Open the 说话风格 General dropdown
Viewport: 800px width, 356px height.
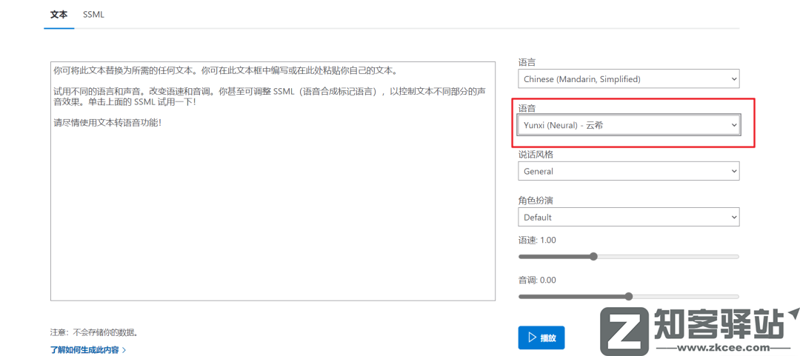tap(627, 171)
